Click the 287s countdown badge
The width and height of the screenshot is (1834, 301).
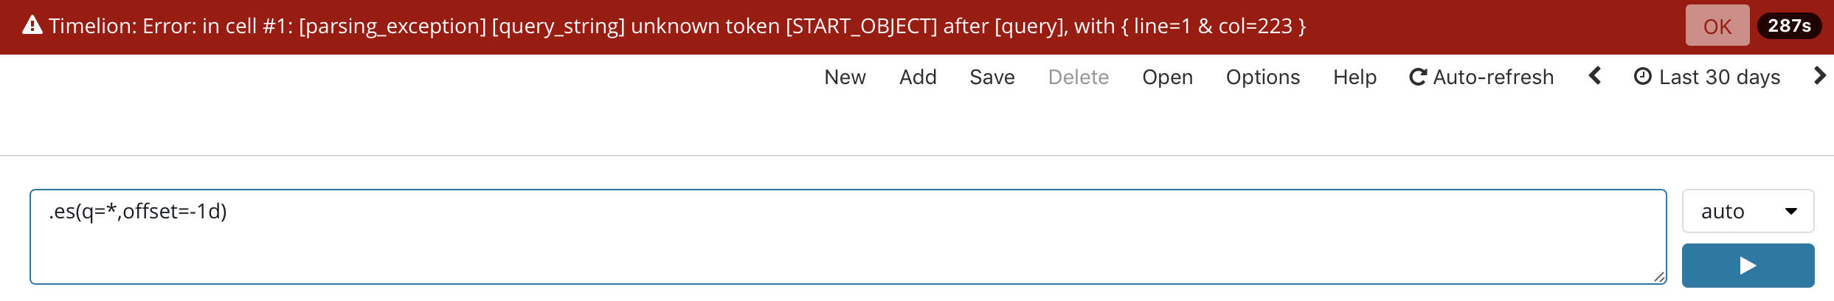pyautogui.click(x=1789, y=26)
